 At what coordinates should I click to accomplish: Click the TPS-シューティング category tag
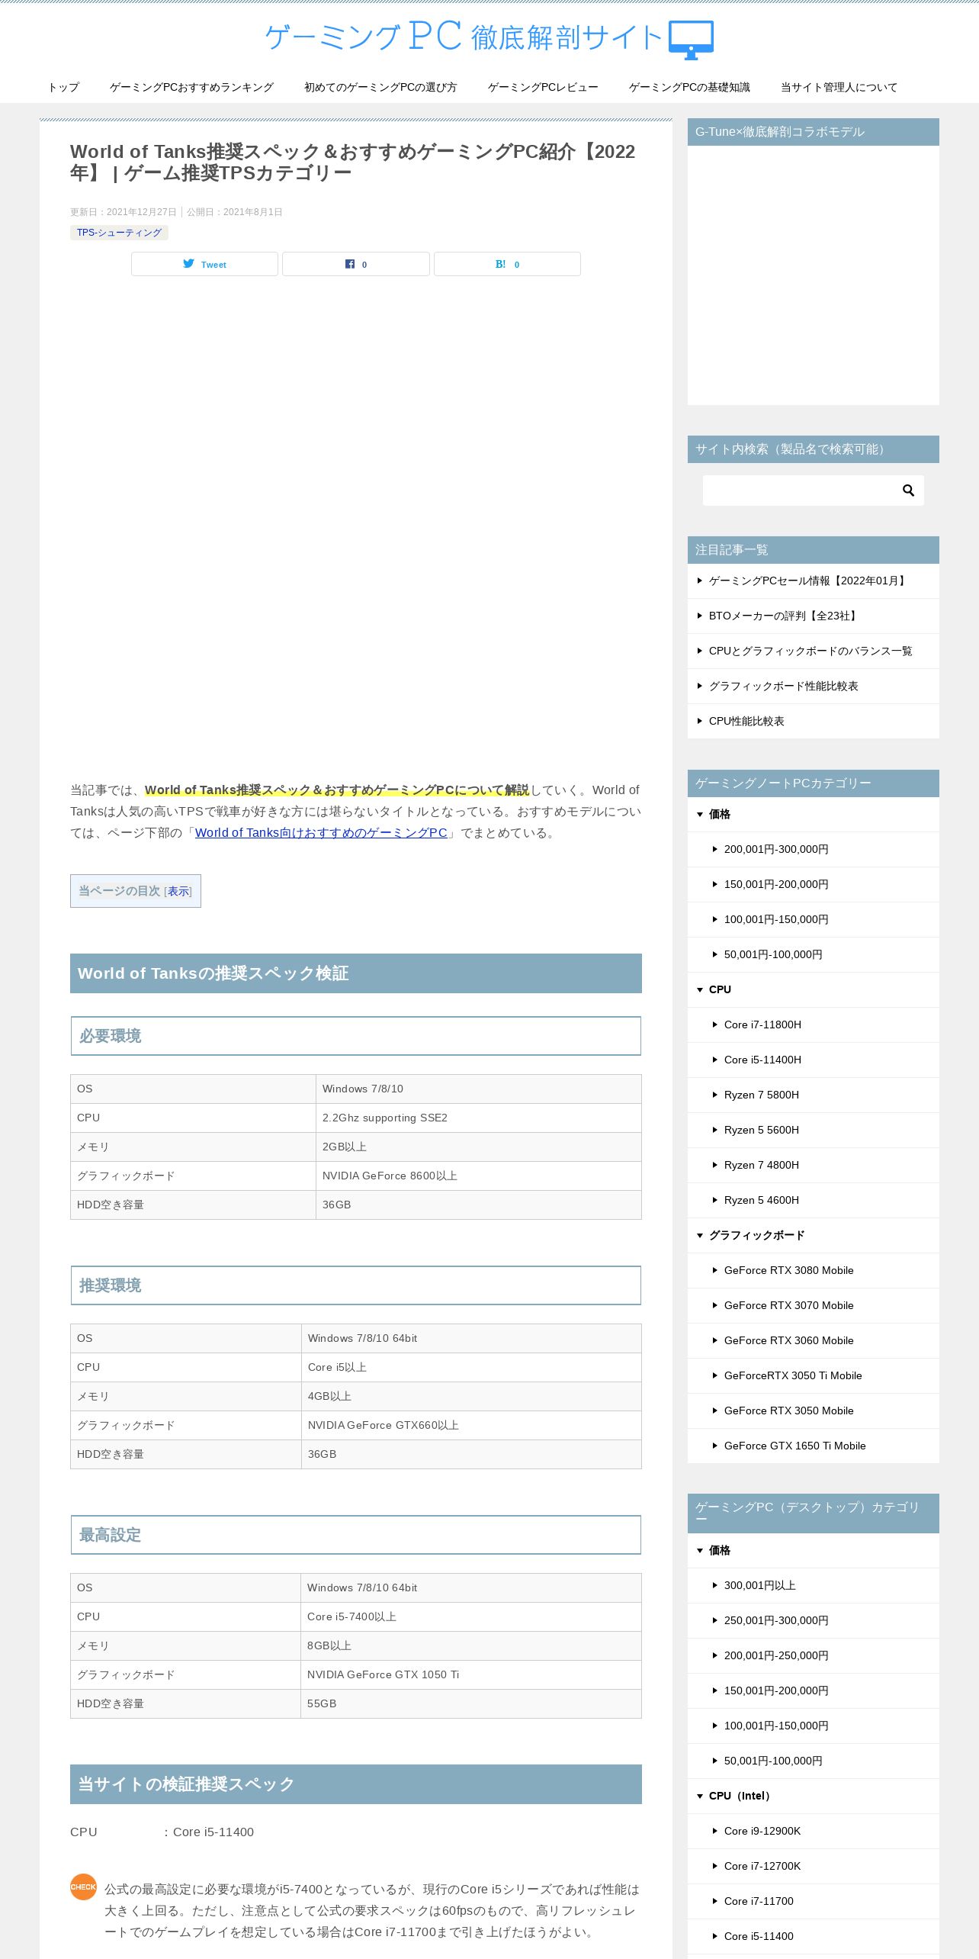click(119, 233)
